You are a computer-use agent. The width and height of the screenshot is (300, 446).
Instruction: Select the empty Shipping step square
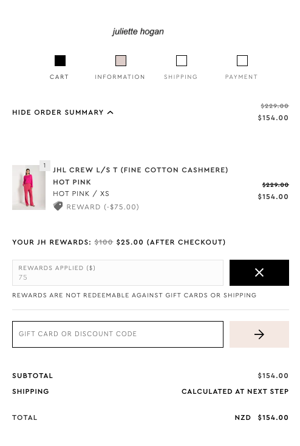pos(182,61)
